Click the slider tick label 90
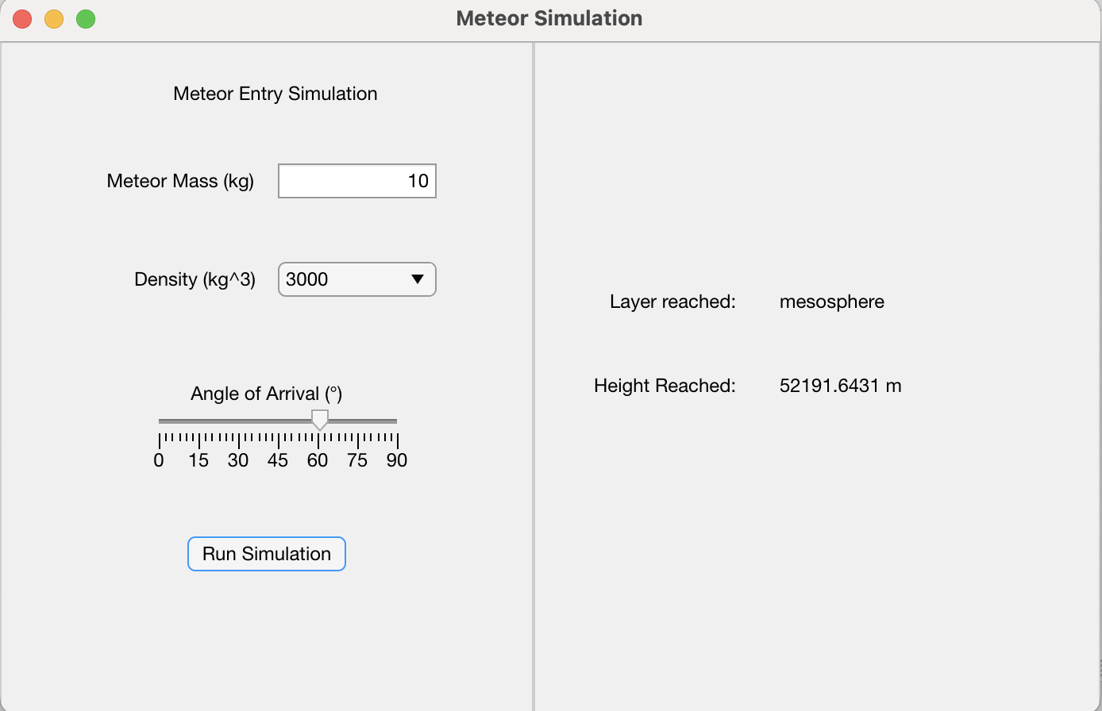1102x711 pixels. (x=397, y=460)
